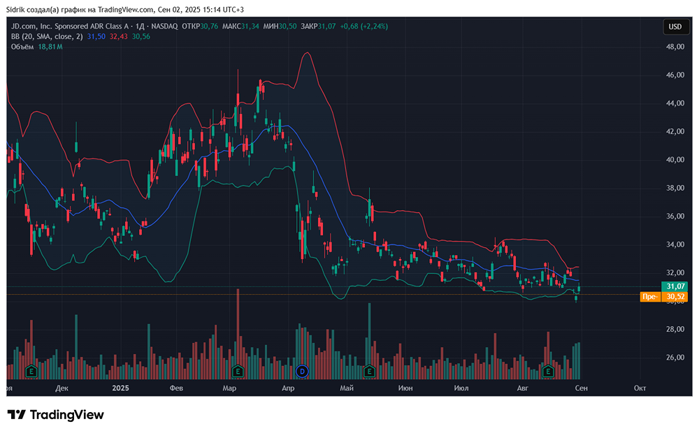Open the USD currency selector
Screen dimensions: 699x433
675,27
